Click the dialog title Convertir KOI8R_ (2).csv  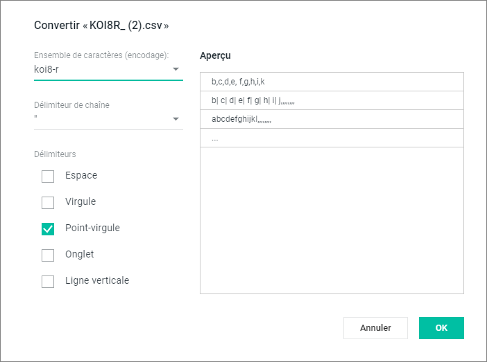click(101, 25)
